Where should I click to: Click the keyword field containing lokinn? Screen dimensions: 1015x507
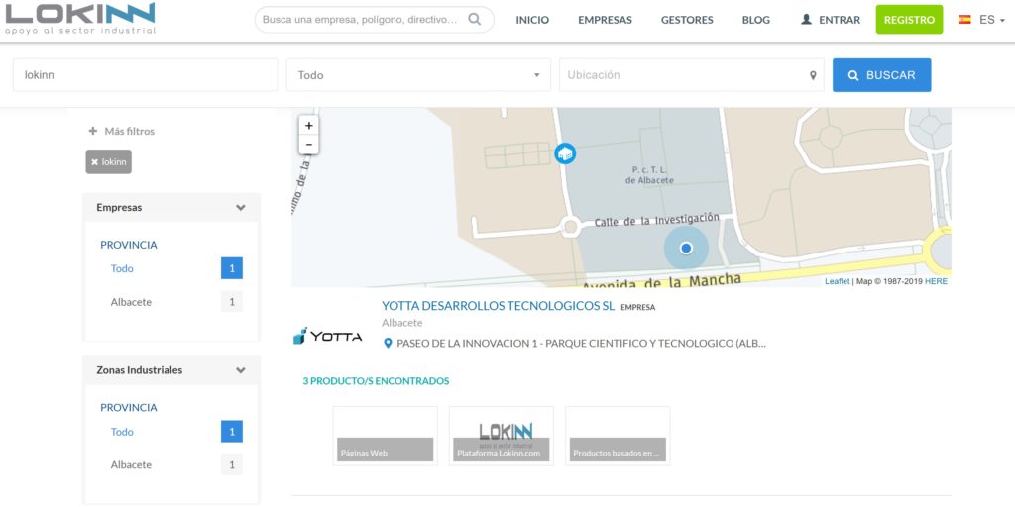[145, 75]
